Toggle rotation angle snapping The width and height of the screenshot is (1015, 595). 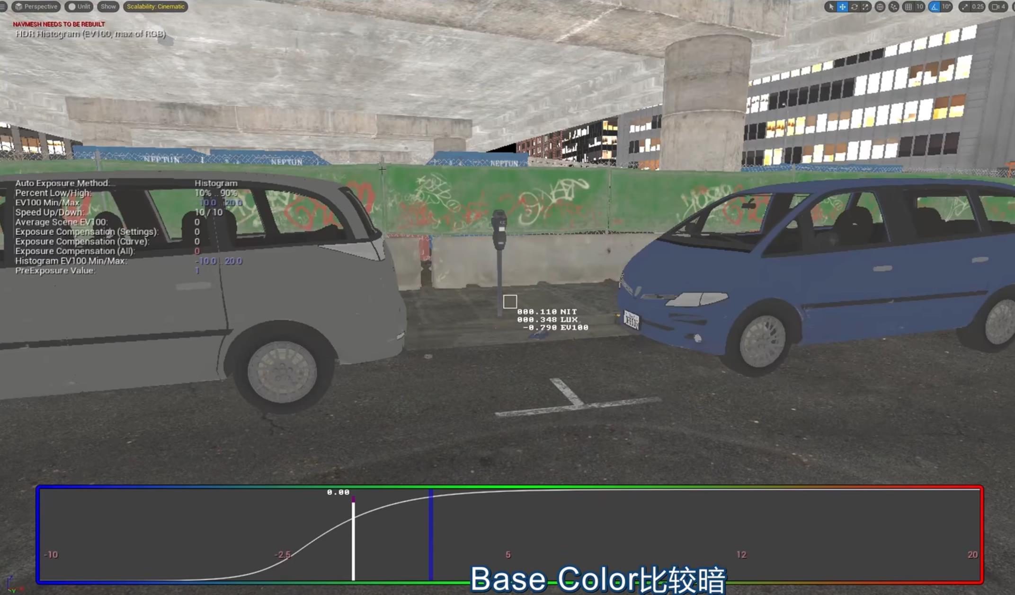(934, 7)
